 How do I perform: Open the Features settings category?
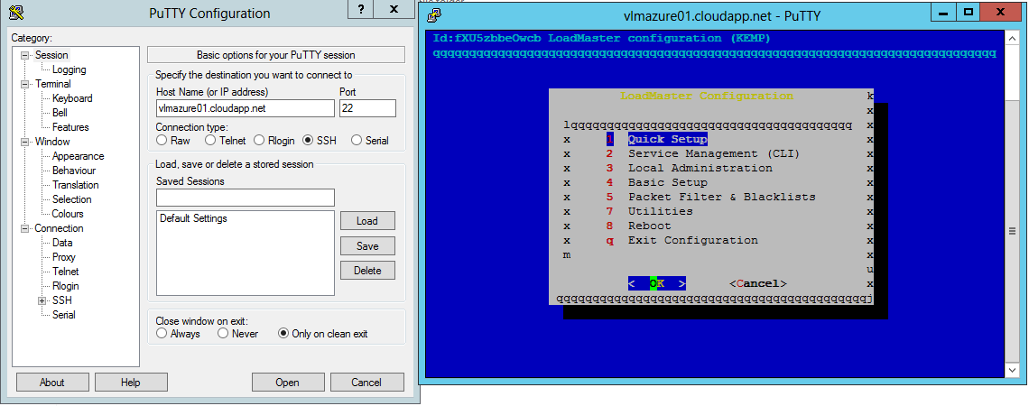coord(70,127)
